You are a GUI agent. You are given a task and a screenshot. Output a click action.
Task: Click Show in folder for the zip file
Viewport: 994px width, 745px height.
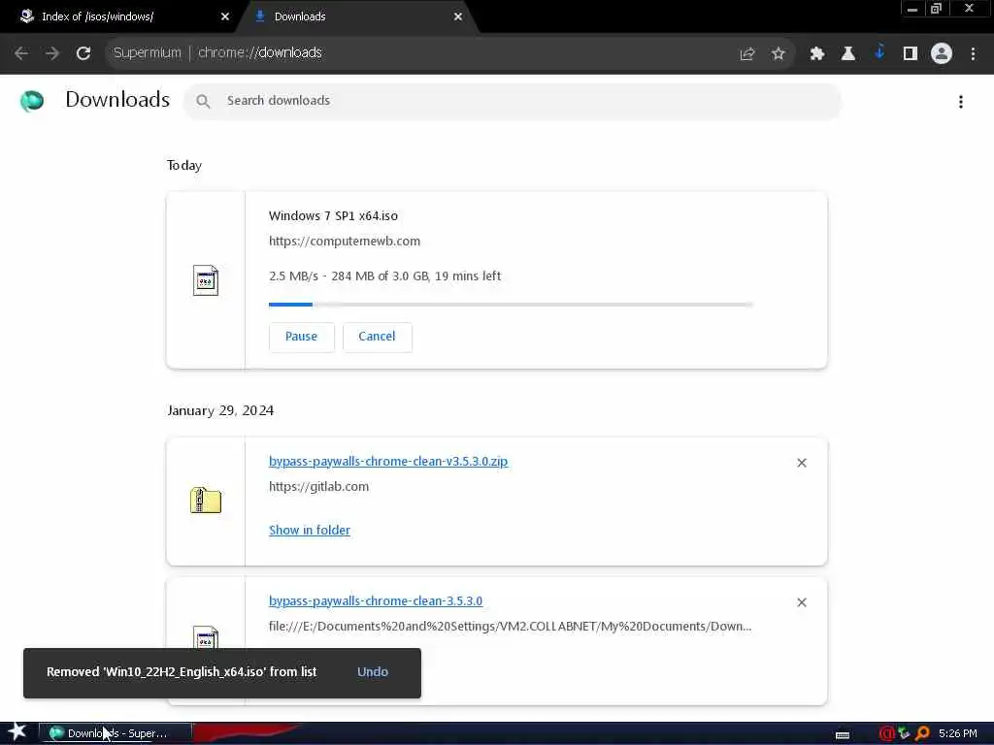[310, 531]
